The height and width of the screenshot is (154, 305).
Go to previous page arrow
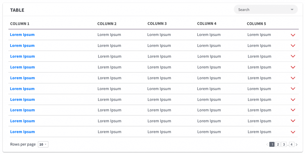coord(267,145)
